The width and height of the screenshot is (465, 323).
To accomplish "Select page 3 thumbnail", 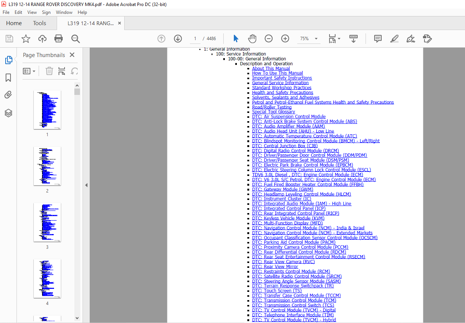I will [x=47, y=222].
